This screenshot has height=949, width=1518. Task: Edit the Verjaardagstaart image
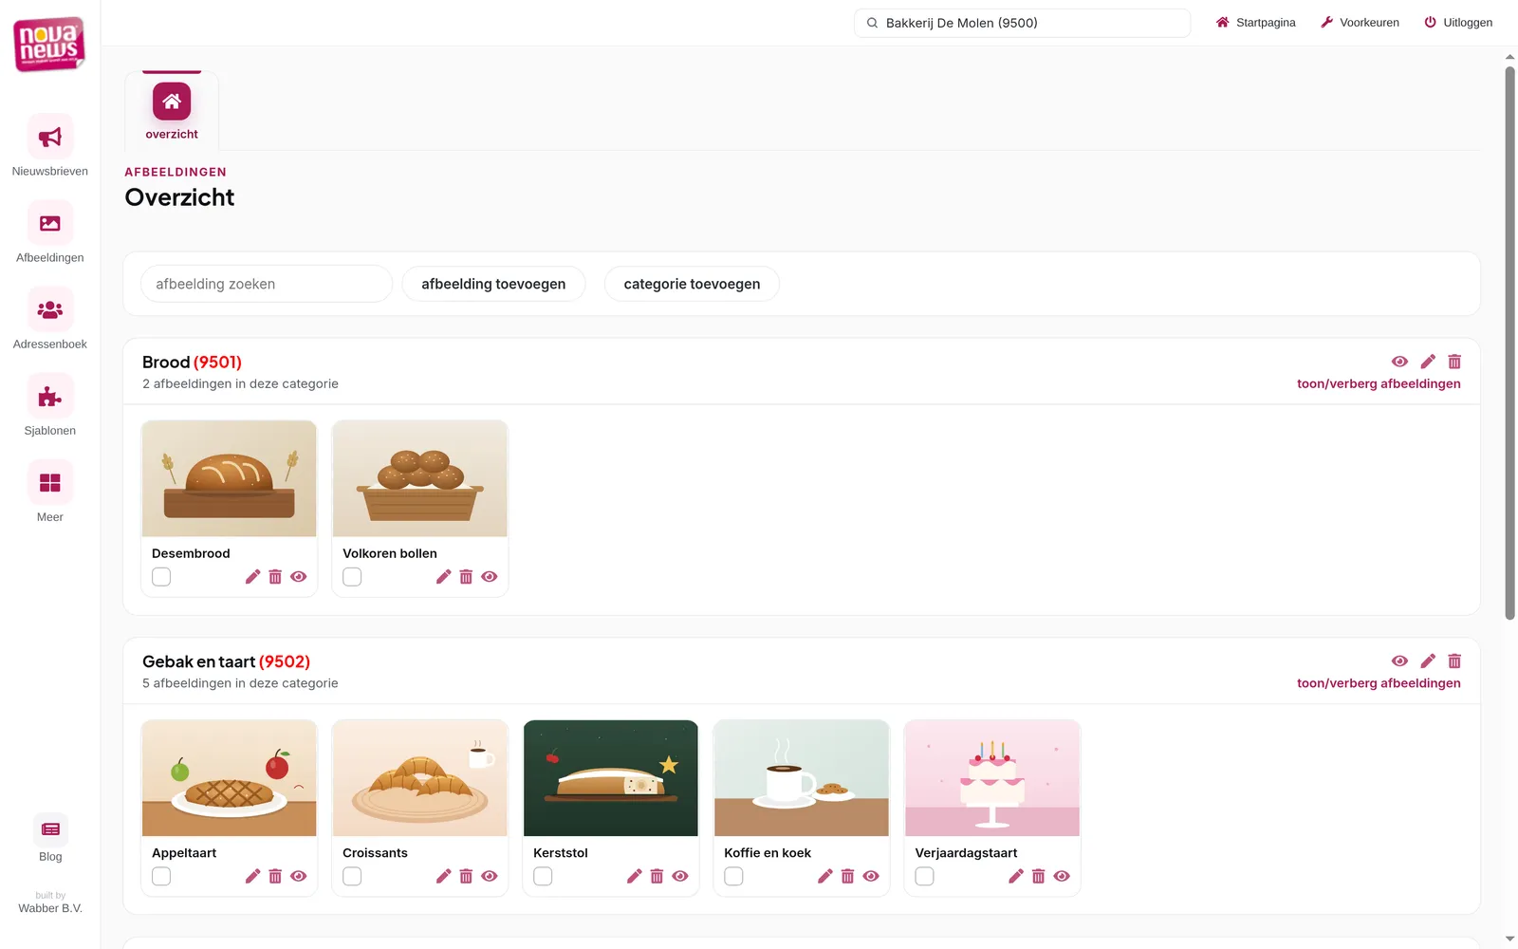click(1015, 877)
